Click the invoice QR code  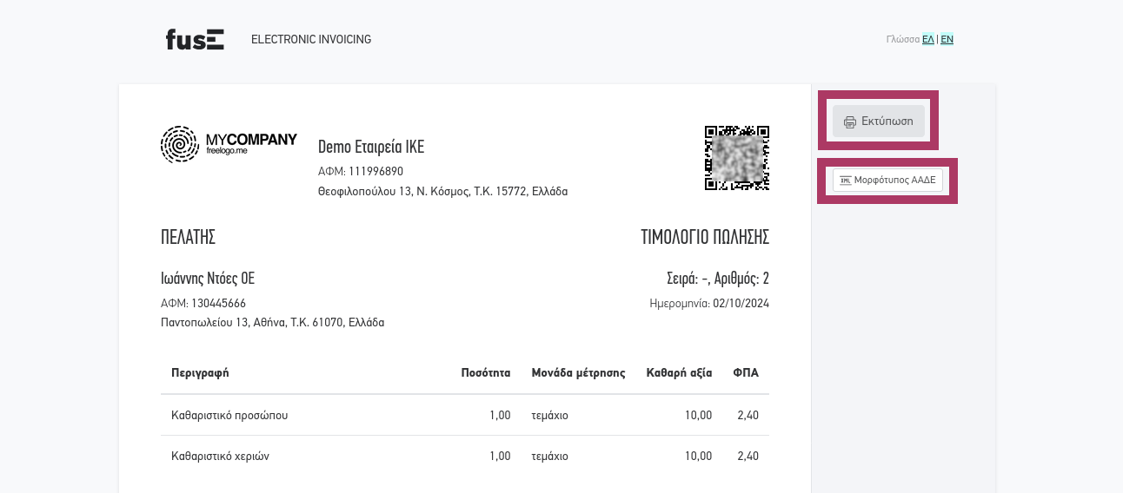[737, 157]
